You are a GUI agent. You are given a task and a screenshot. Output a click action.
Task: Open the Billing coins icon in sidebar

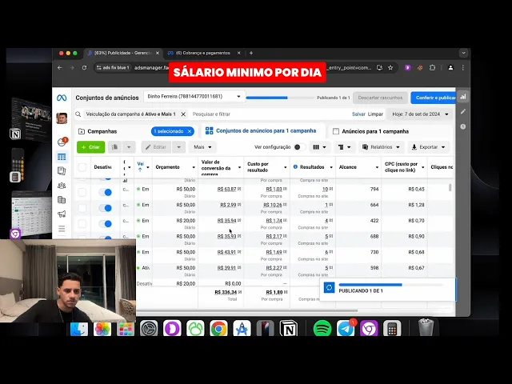[x=62, y=200]
